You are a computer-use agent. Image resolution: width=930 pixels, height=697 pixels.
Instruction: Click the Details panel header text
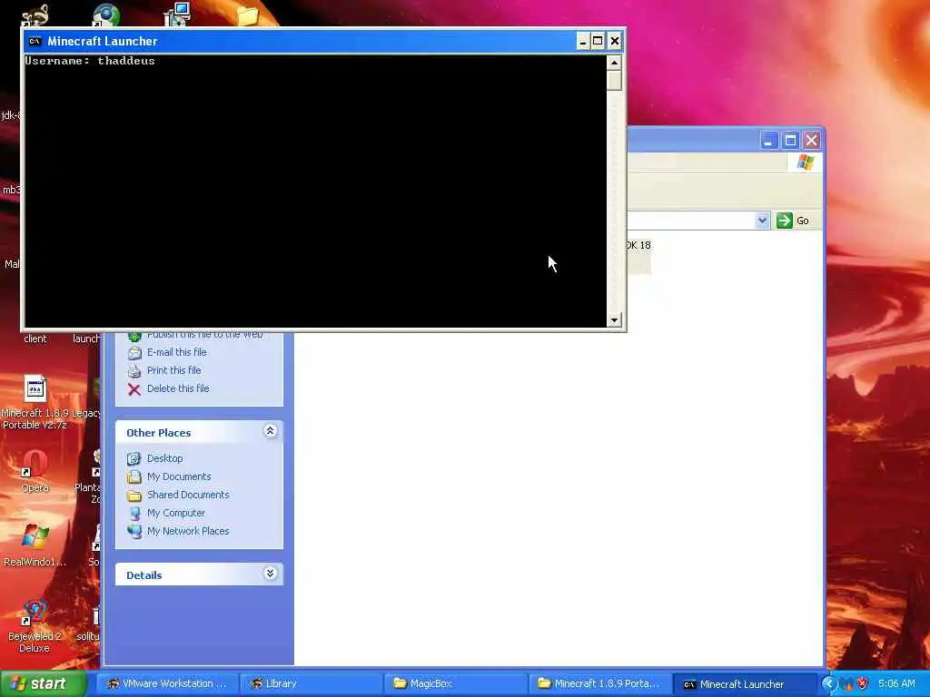(x=144, y=574)
